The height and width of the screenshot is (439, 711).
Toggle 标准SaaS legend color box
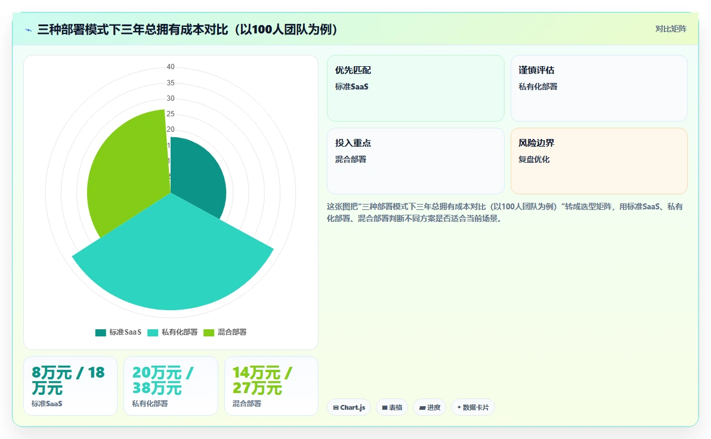tap(100, 332)
